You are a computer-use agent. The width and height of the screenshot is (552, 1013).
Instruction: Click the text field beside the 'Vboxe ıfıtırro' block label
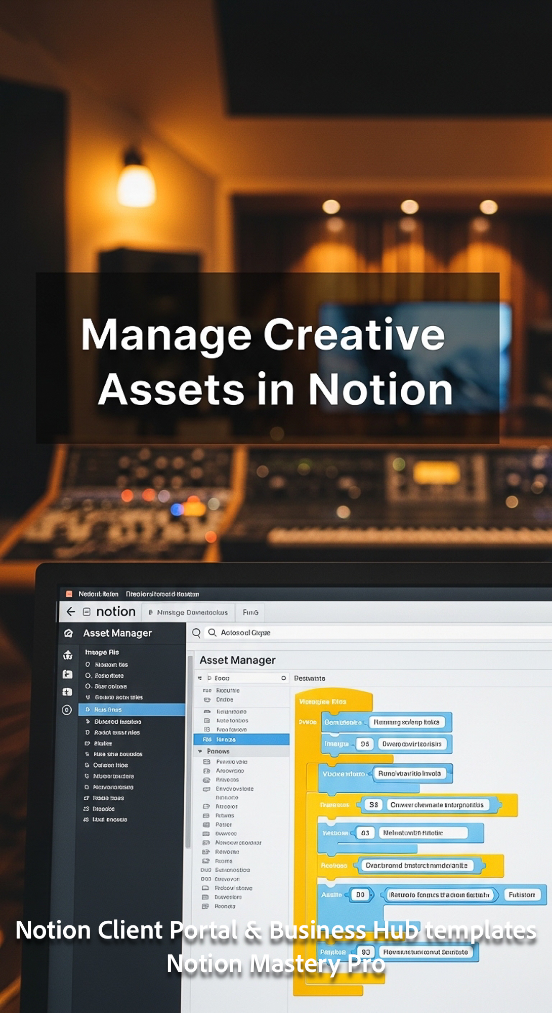point(410,774)
